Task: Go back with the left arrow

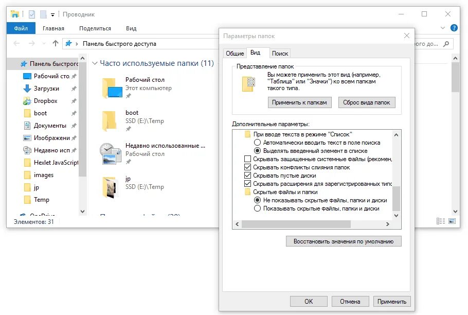Action: (x=16, y=44)
